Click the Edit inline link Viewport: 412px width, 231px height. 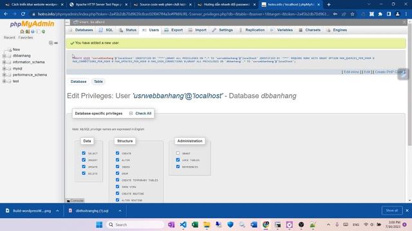pyautogui.click(x=351, y=72)
